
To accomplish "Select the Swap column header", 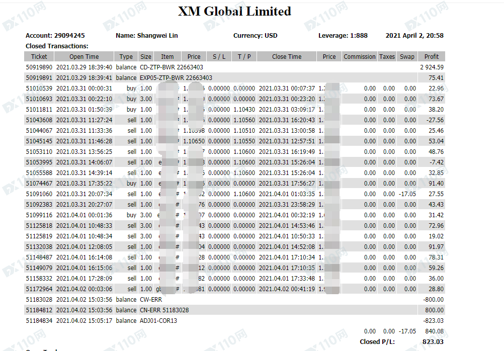I will (407, 56).
